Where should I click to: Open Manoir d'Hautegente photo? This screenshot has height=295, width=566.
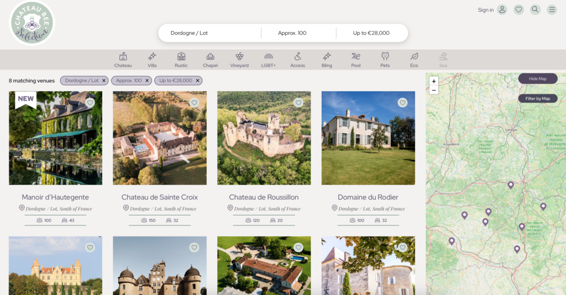[56, 138]
